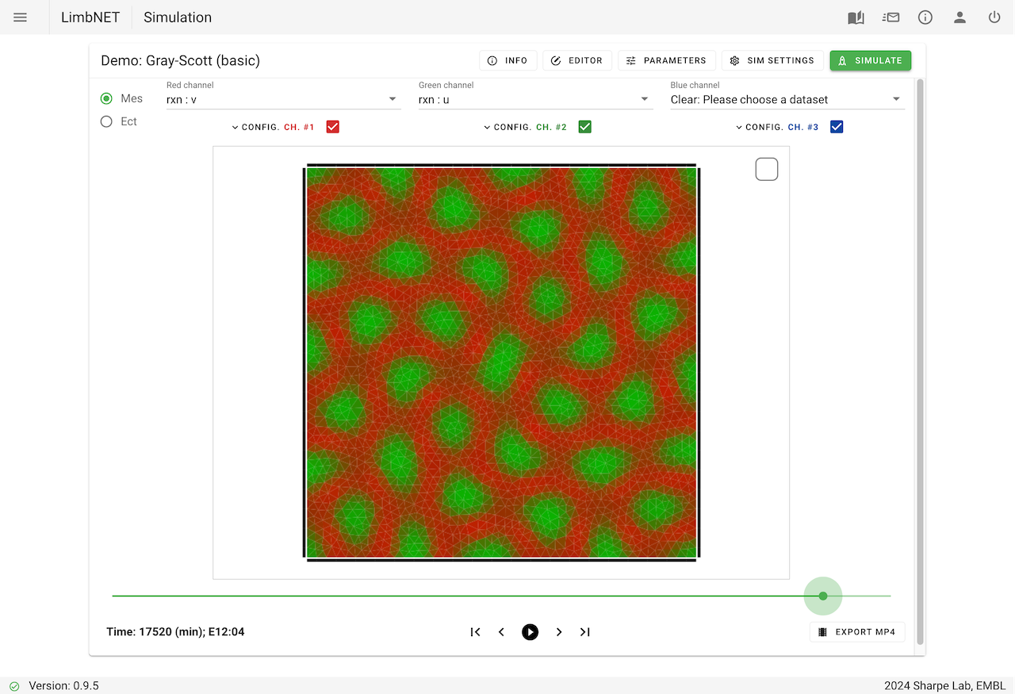The width and height of the screenshot is (1015, 694).
Task: Expand CONFIG. CH. #2 settings
Action: coord(525,127)
